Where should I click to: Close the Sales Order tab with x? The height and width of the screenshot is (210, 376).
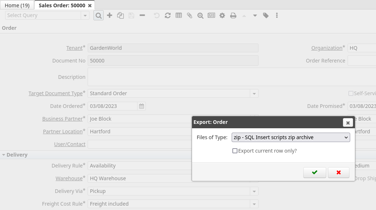[x=90, y=5]
